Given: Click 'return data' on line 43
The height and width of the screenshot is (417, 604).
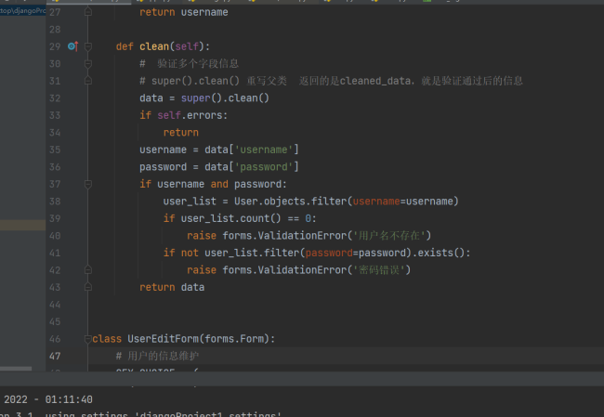Looking at the screenshot, I should (x=172, y=287).
